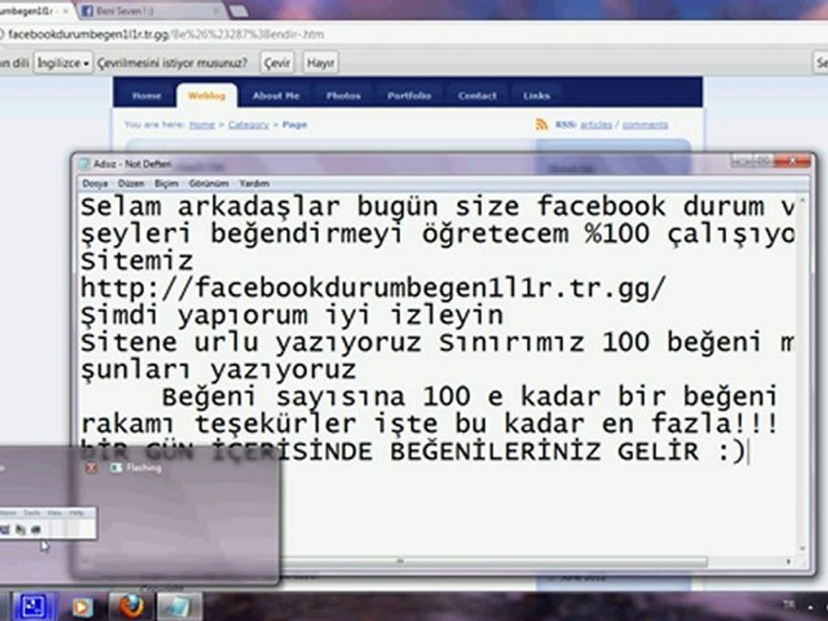Open Firefox from the taskbar
This screenshot has width=828, height=621.
(131, 606)
